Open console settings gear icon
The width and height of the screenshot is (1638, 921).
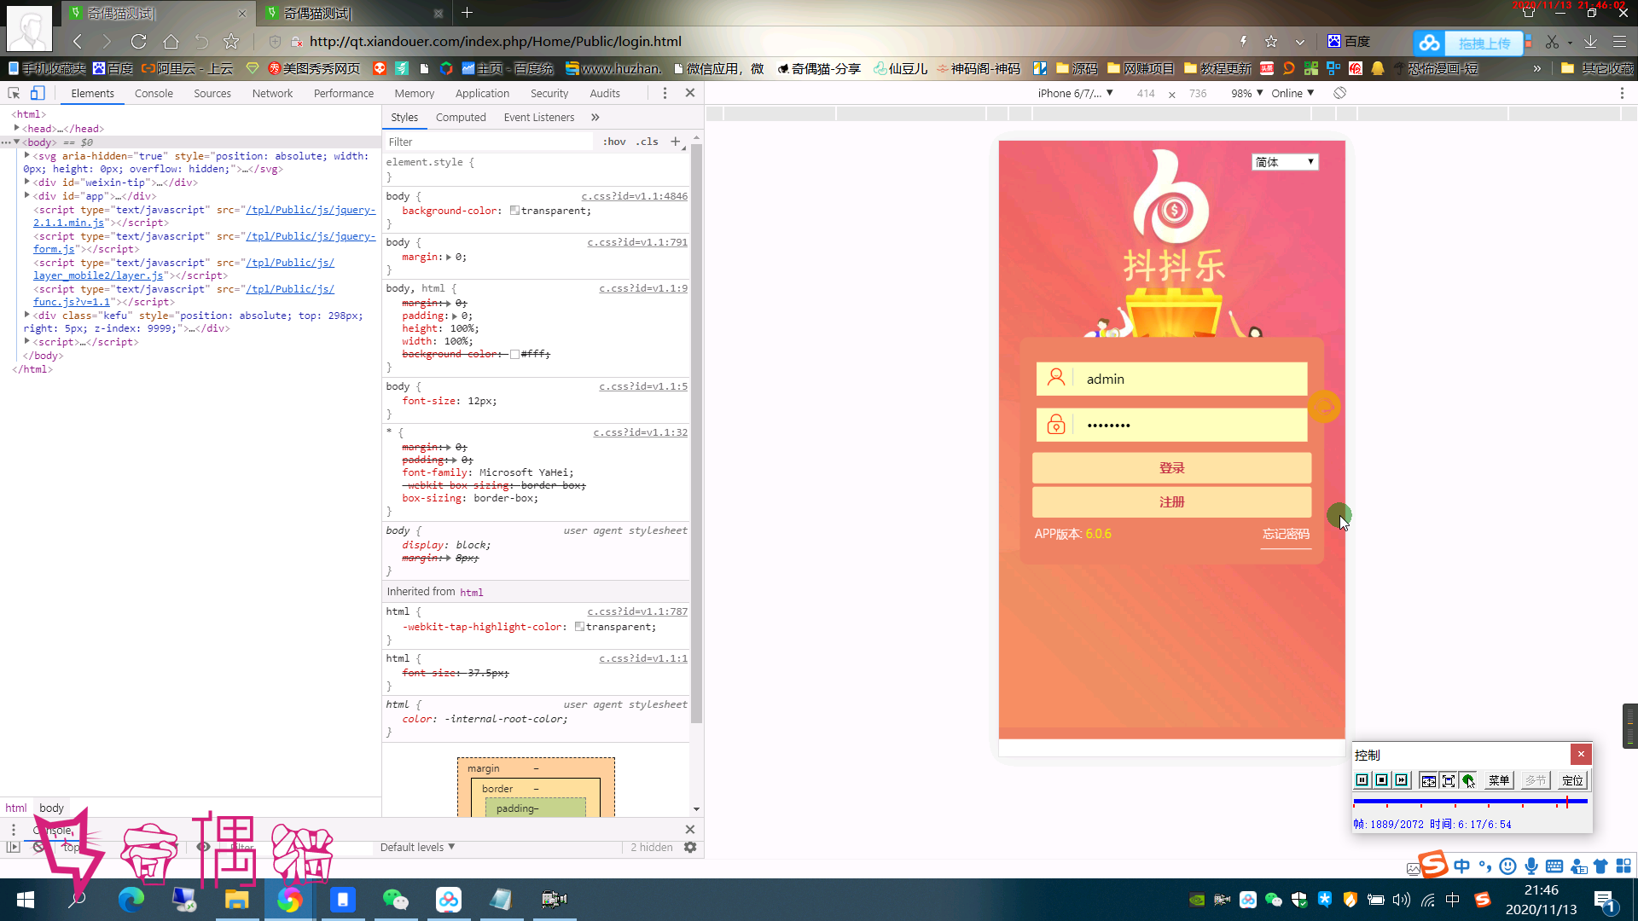coord(690,847)
